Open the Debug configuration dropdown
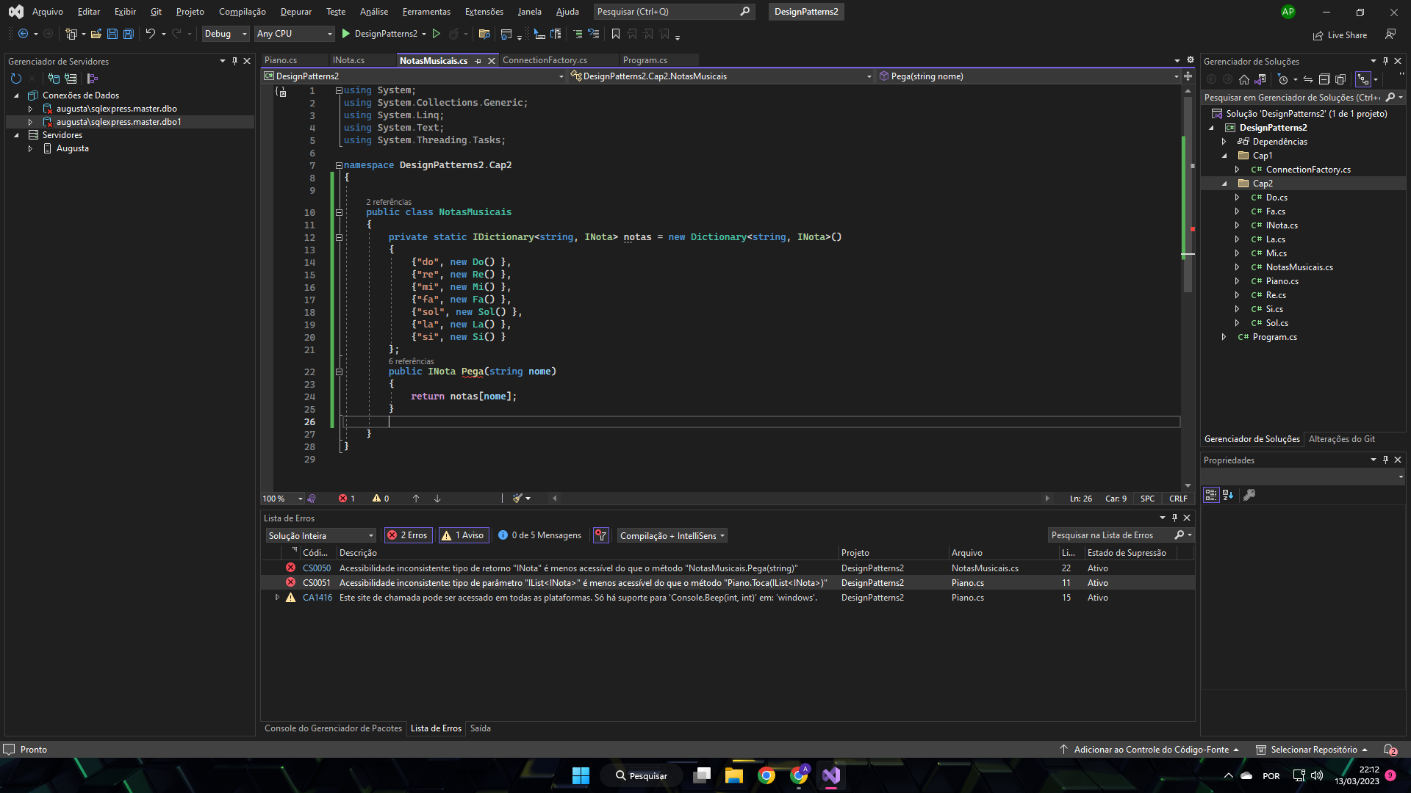Screen dimensions: 1411x793 pyautogui.click(x=226, y=34)
